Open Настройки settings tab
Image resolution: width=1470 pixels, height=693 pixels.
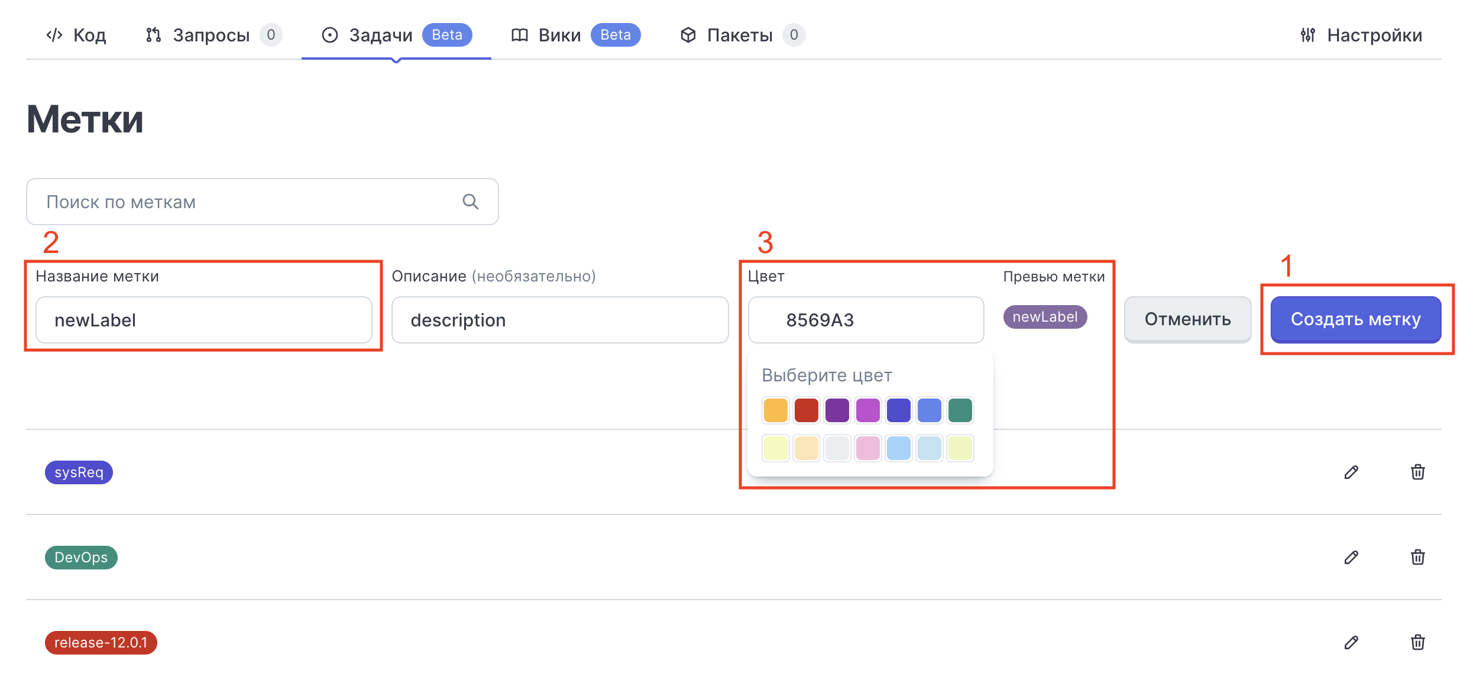[x=1361, y=35]
